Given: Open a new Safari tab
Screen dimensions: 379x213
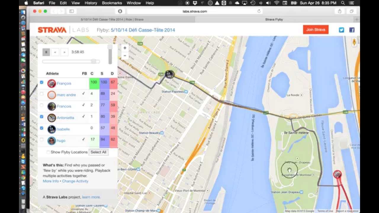Looking at the screenshot, I should coord(356,20).
